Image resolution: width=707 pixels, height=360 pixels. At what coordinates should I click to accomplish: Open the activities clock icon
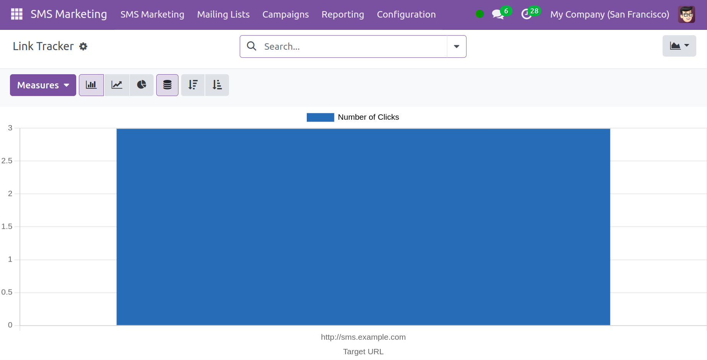coord(527,15)
